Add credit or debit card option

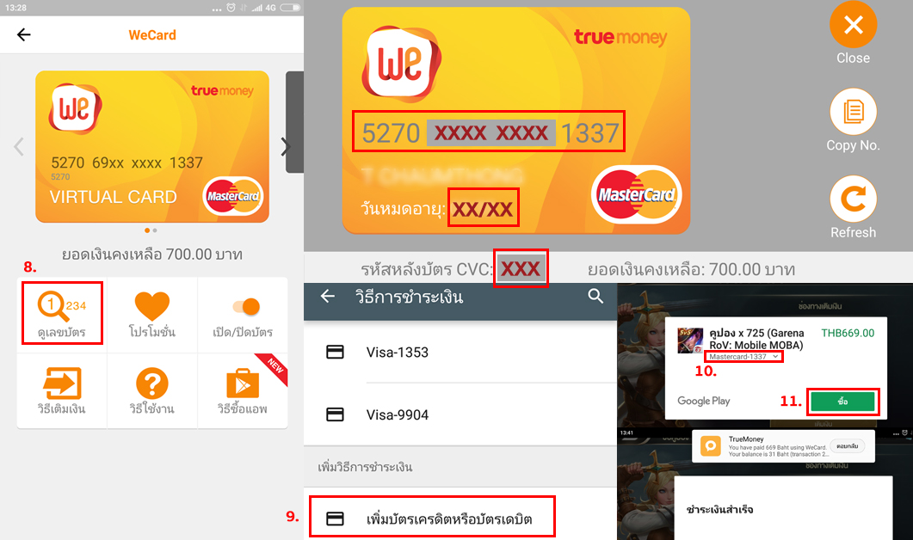point(432,518)
